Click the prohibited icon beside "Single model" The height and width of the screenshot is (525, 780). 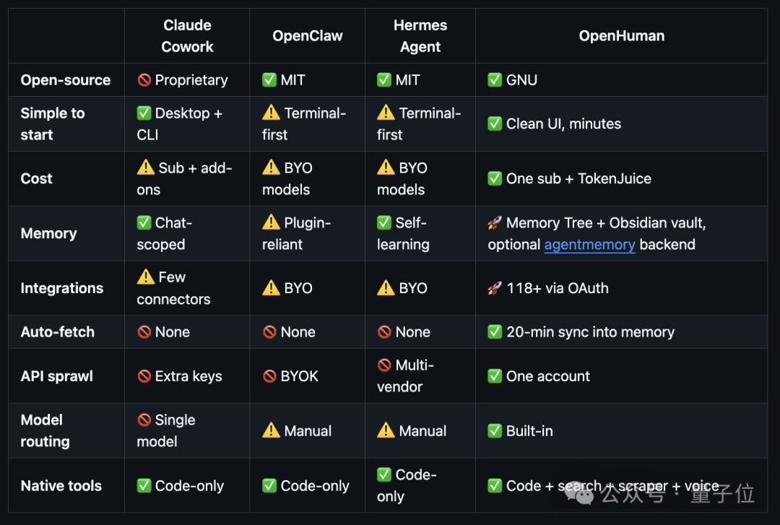144,420
